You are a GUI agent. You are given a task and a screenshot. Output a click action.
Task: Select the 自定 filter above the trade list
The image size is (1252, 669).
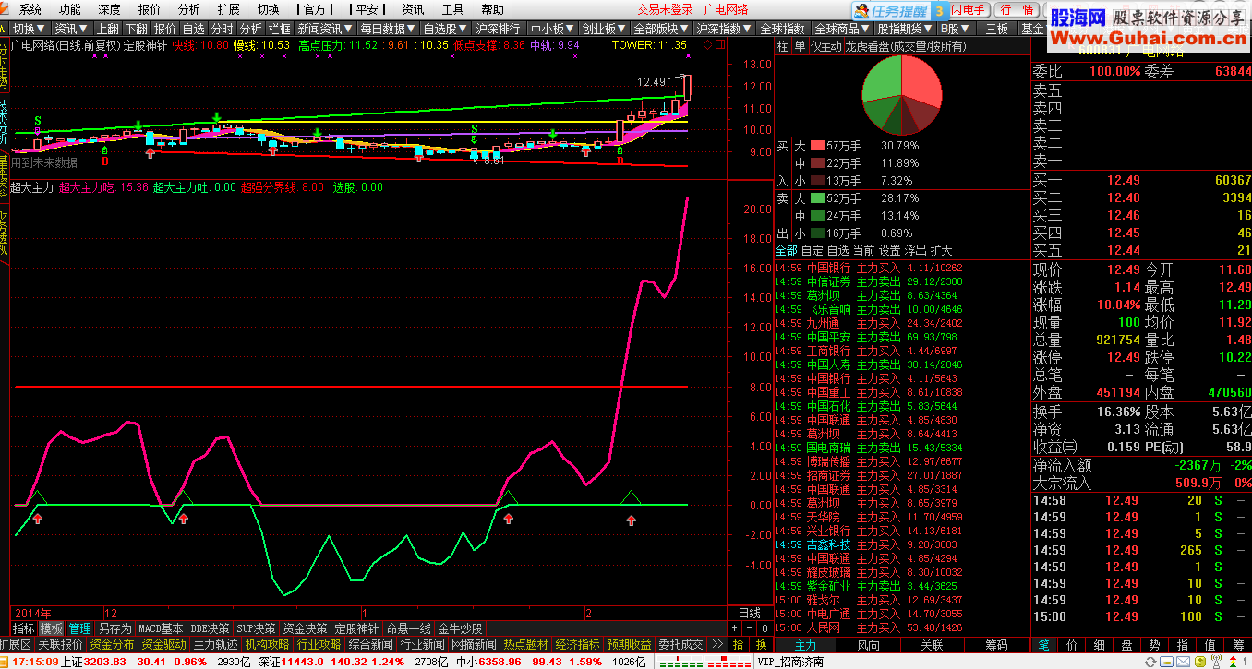point(812,250)
